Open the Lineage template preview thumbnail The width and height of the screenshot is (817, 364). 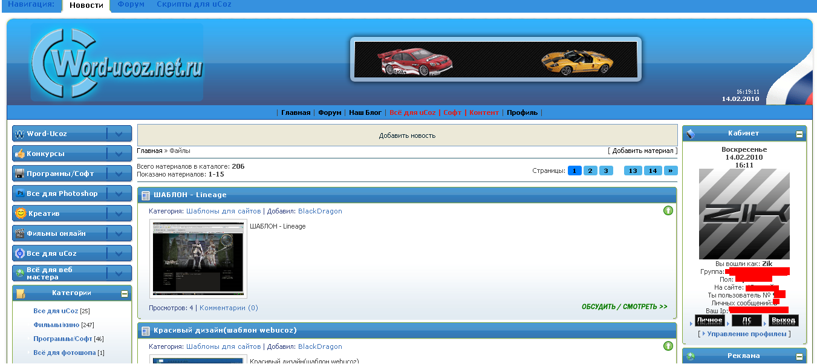pyautogui.click(x=198, y=259)
